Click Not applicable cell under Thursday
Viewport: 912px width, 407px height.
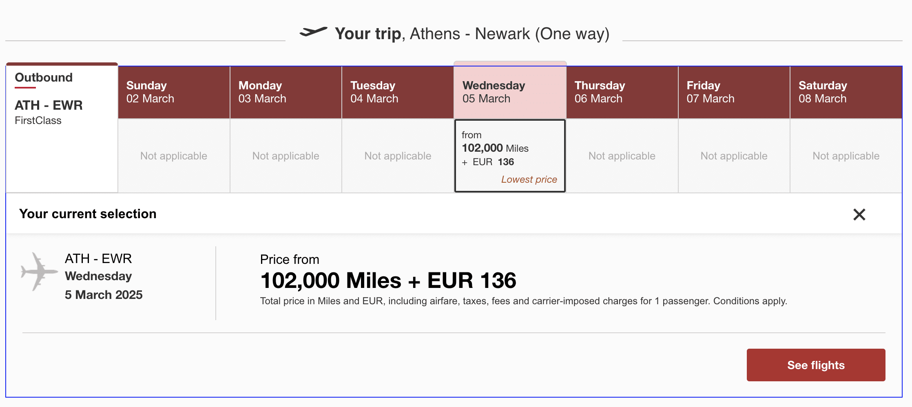[622, 156]
